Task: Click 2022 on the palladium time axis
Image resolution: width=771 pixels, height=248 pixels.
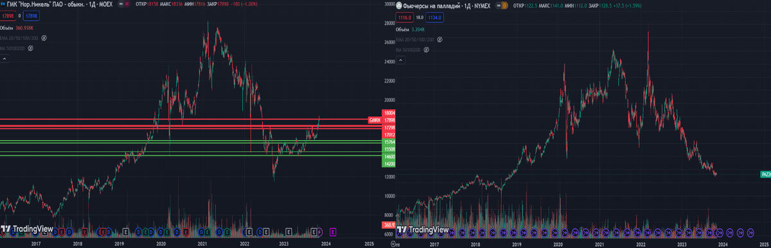Action: 641,244
